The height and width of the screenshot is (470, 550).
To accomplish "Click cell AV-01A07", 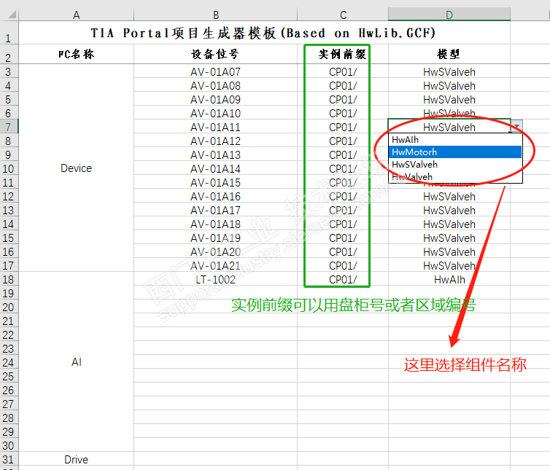I will [215, 71].
